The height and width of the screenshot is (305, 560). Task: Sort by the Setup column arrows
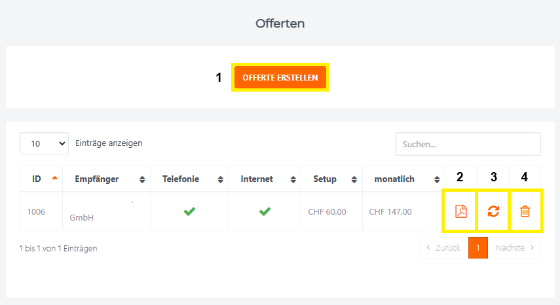coord(354,179)
